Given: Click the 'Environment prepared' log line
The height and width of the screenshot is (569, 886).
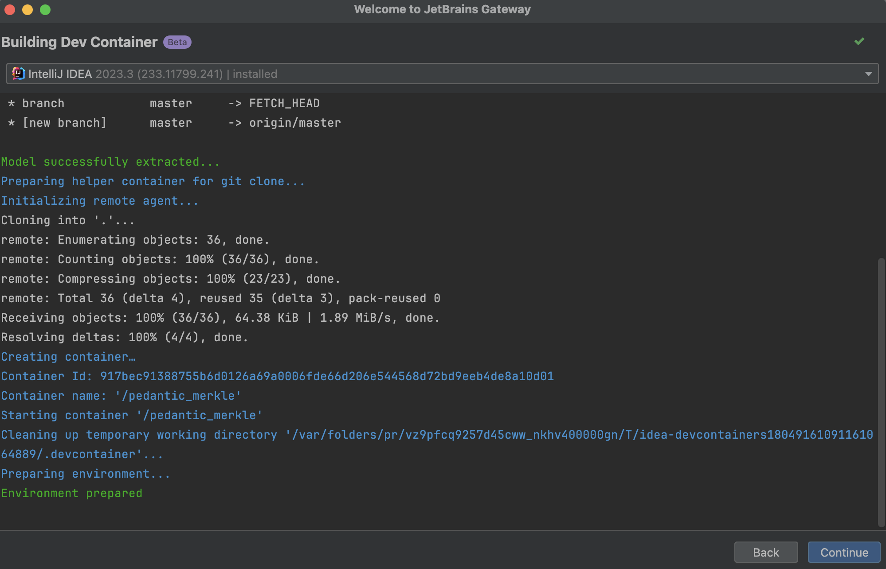Looking at the screenshot, I should [72, 493].
